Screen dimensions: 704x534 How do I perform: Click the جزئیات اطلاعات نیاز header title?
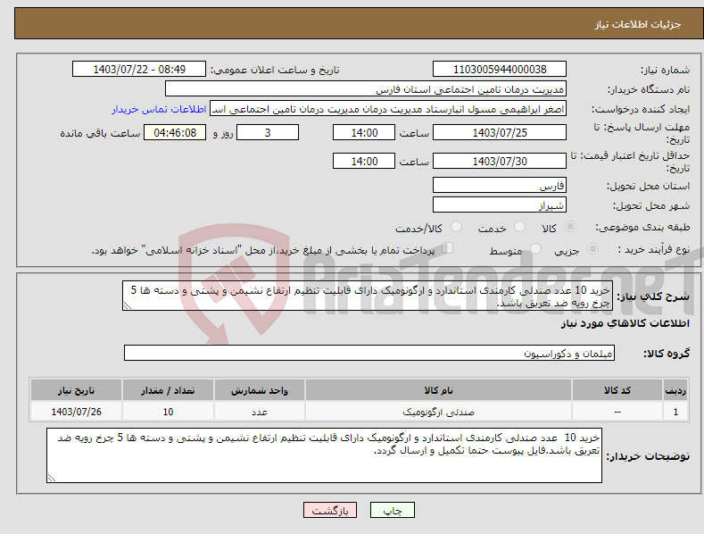[x=638, y=24]
